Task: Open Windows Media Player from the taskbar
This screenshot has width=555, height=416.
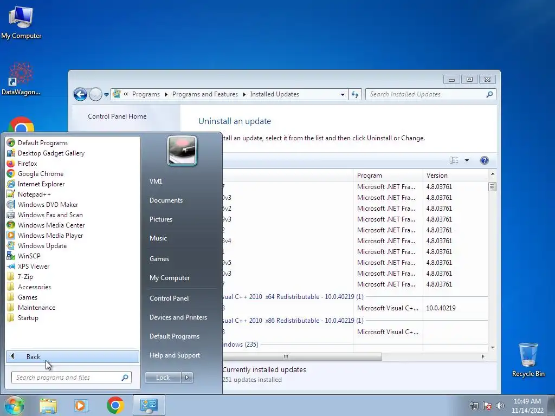Action: pyautogui.click(x=81, y=405)
